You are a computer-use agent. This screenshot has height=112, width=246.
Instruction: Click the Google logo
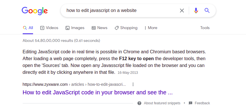click(35, 11)
